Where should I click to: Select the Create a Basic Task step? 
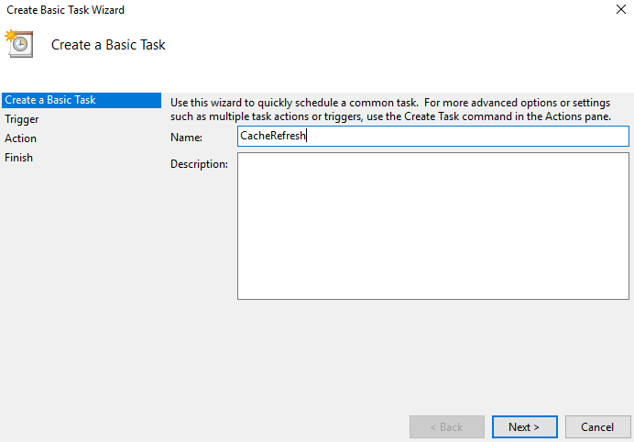click(x=50, y=100)
